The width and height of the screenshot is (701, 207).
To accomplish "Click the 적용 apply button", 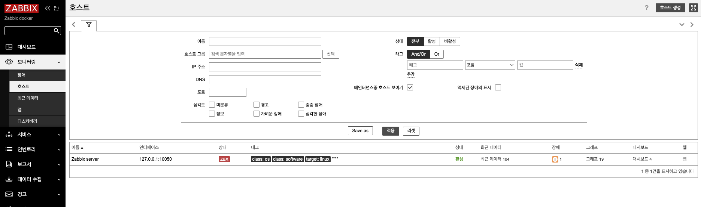I will point(391,131).
